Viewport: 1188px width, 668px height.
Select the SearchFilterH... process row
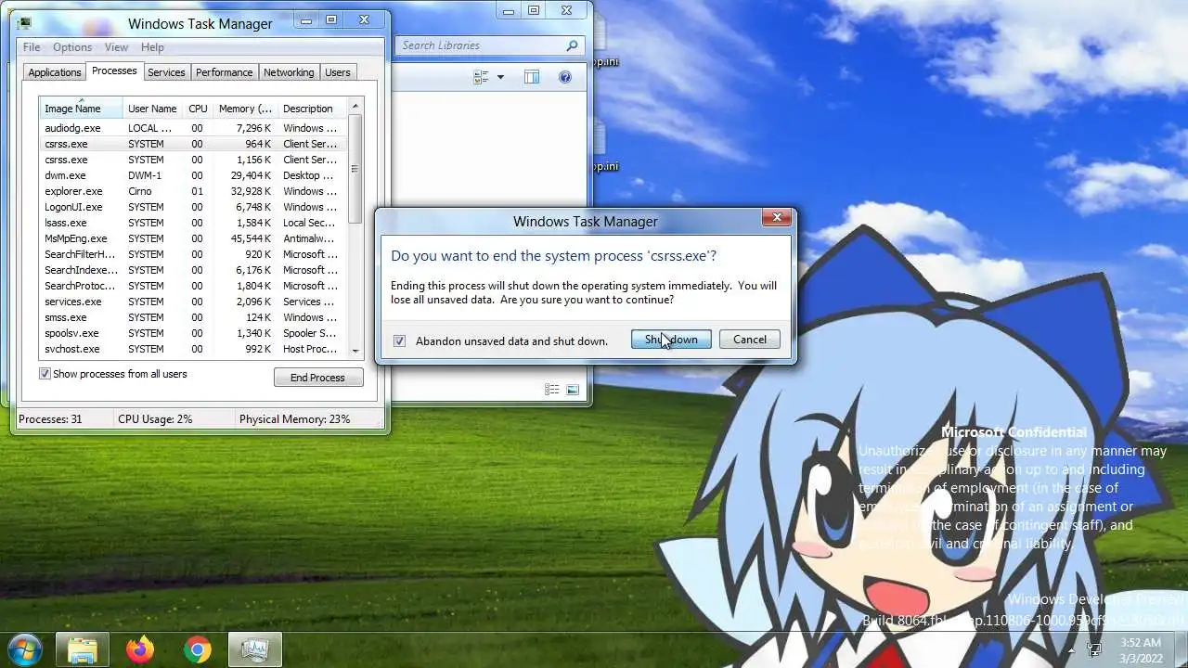pyautogui.click(x=192, y=254)
